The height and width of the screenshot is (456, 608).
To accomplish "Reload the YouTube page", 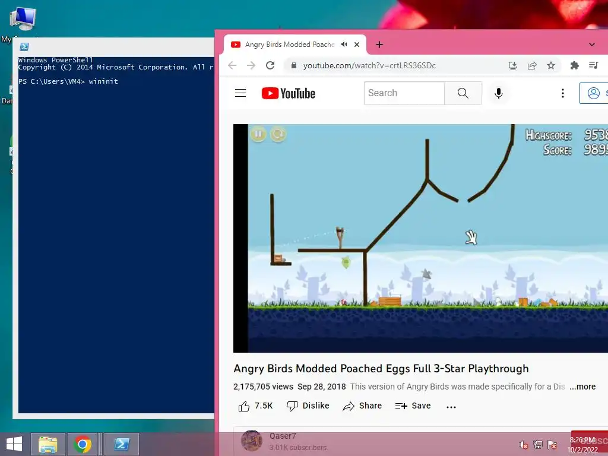I will [x=270, y=65].
